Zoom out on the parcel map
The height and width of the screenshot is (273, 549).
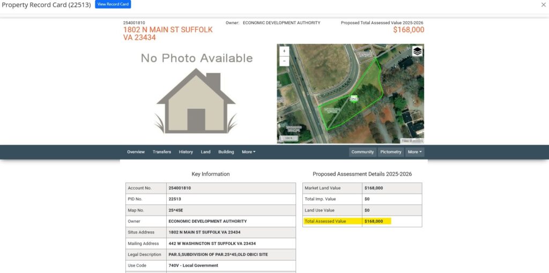click(x=284, y=61)
